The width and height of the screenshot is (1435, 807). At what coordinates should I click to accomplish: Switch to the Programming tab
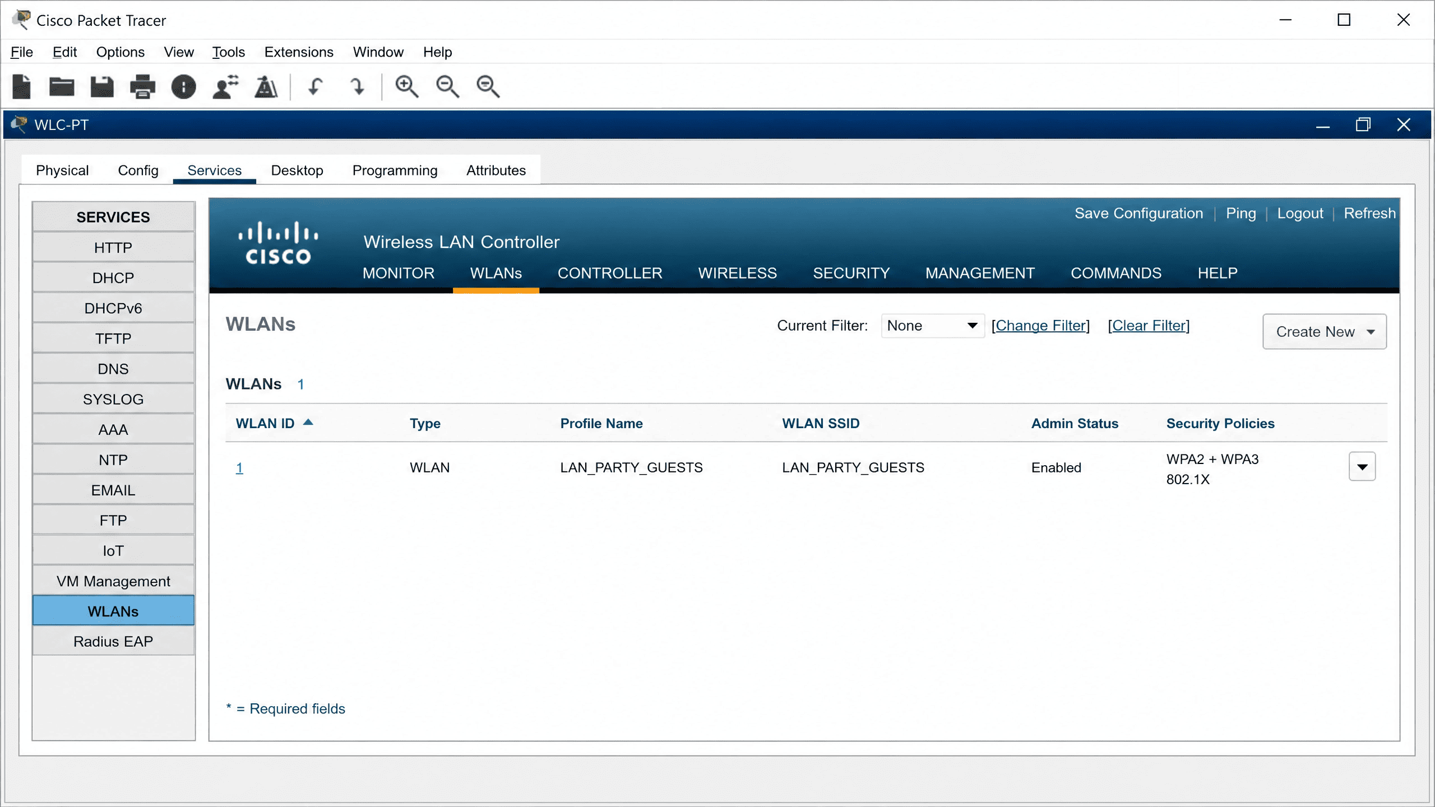click(395, 170)
